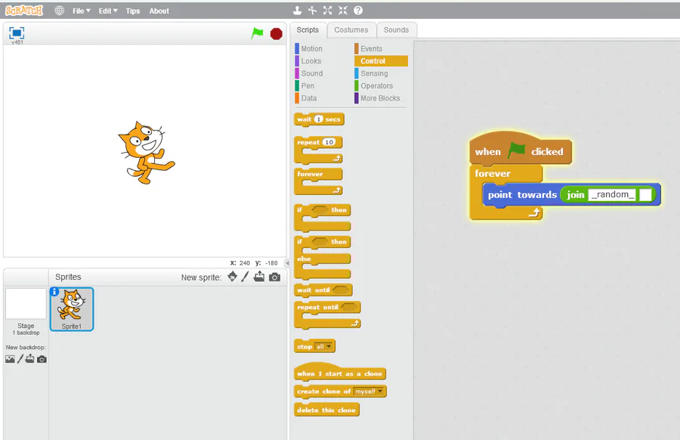
Task: Switch to the Scripts tab
Action: [308, 30]
